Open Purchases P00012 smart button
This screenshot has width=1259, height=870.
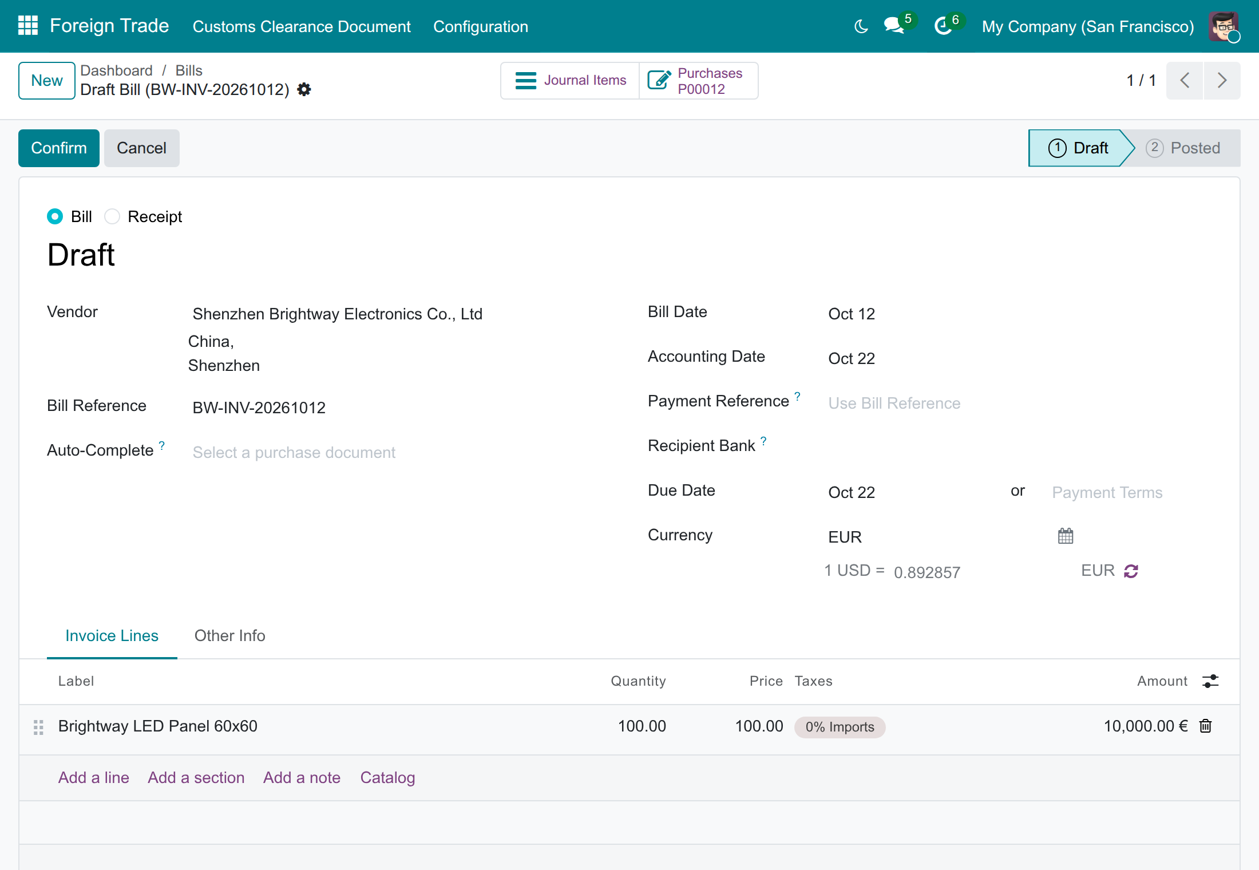click(699, 81)
